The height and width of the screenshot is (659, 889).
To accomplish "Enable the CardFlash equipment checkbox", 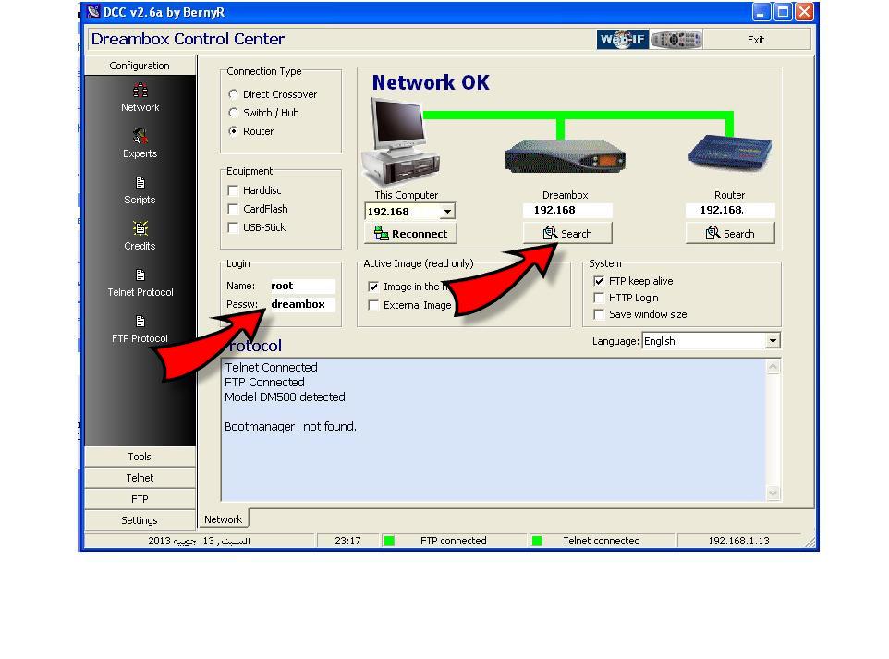I will tap(233, 209).
